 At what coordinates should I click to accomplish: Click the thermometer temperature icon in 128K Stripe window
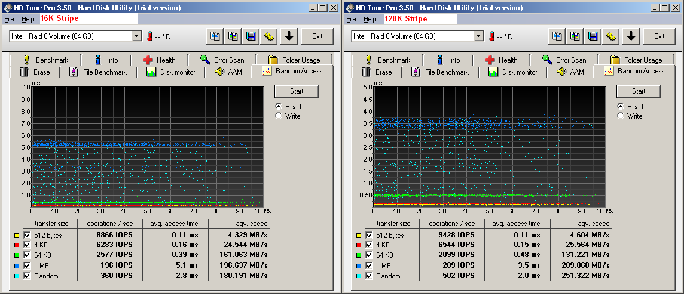point(491,36)
